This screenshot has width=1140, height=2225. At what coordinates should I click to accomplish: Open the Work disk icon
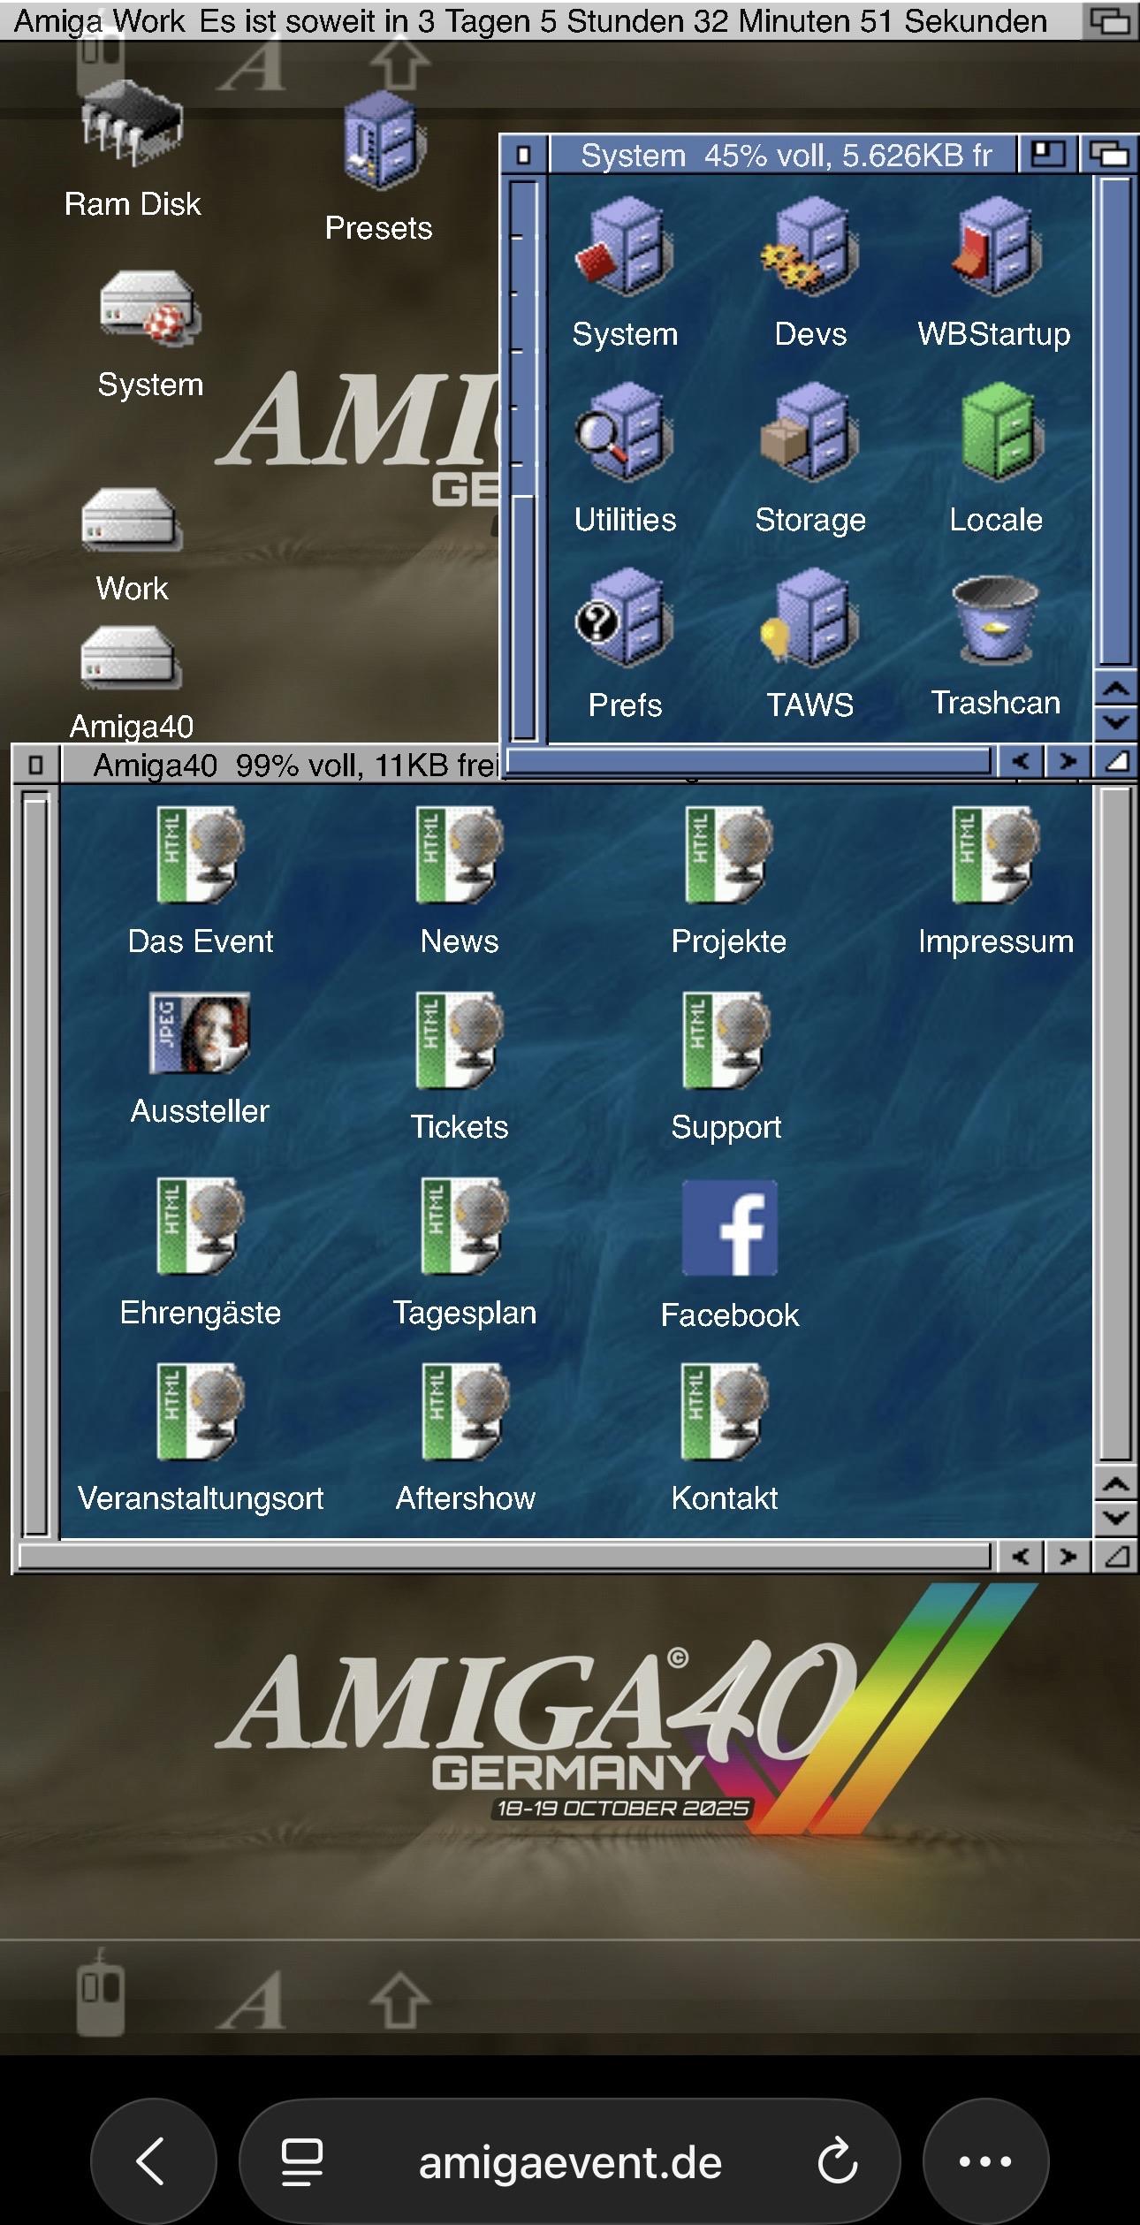[x=133, y=521]
